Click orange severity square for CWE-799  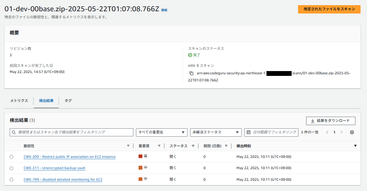(140, 179)
